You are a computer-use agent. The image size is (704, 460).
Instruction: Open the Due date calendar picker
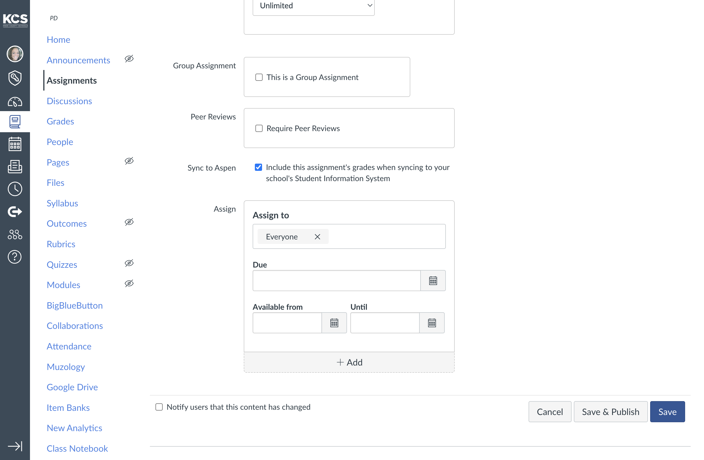point(433,281)
